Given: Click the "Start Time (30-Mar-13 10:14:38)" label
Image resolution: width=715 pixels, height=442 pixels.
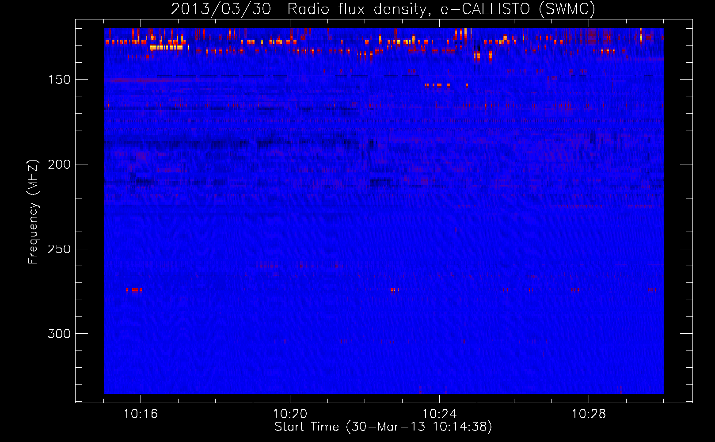Looking at the screenshot, I should (383, 427).
